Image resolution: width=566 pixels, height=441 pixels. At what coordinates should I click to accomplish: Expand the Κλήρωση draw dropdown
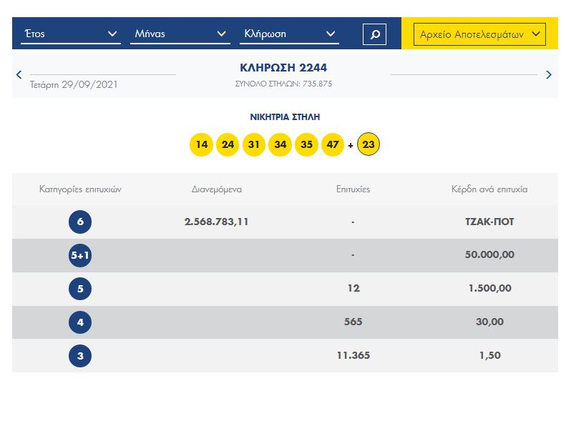point(289,34)
